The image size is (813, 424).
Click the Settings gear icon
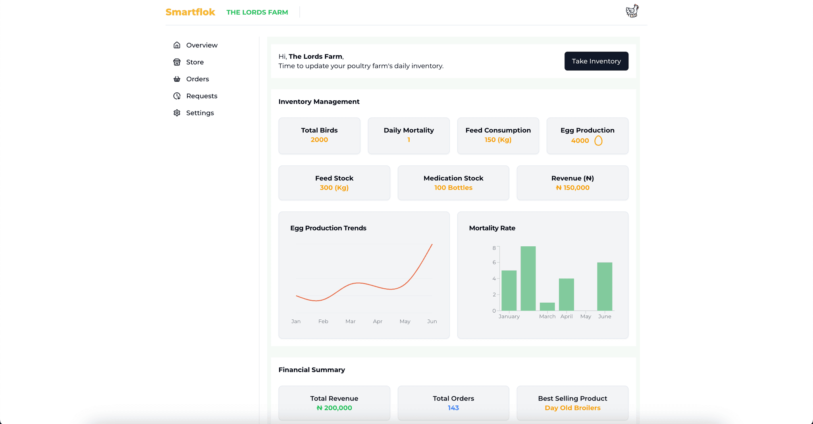(177, 113)
